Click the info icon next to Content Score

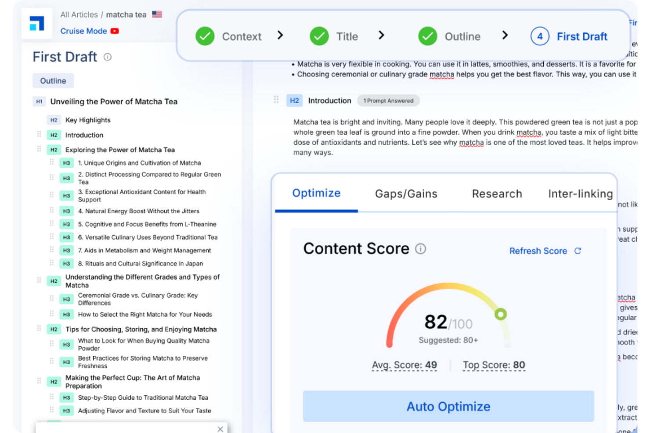click(x=421, y=249)
